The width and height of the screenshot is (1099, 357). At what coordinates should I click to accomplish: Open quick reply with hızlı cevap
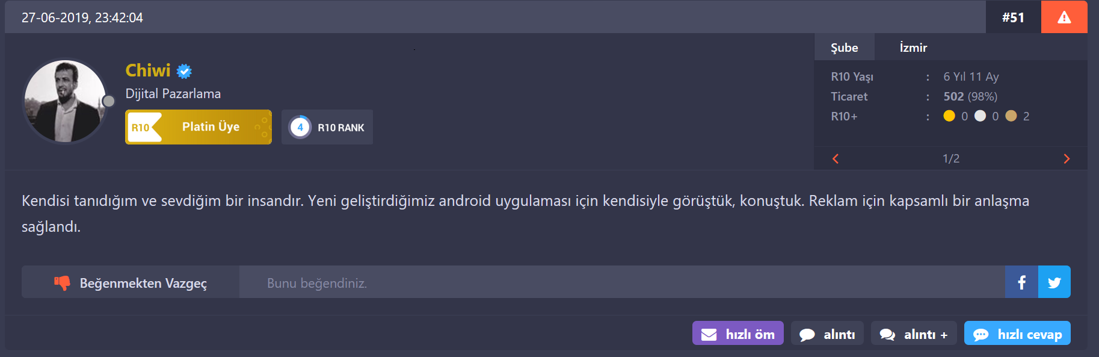[1017, 334]
